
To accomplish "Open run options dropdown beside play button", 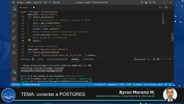I will click(x=162, y=7).
